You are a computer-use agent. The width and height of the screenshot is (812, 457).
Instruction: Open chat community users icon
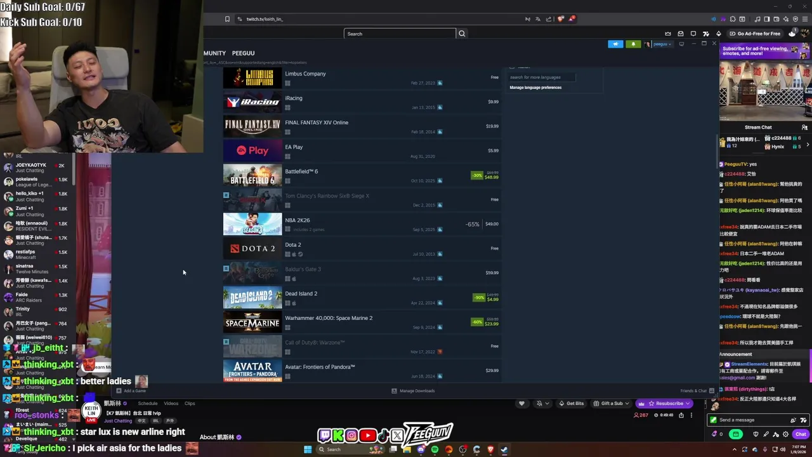click(x=804, y=127)
